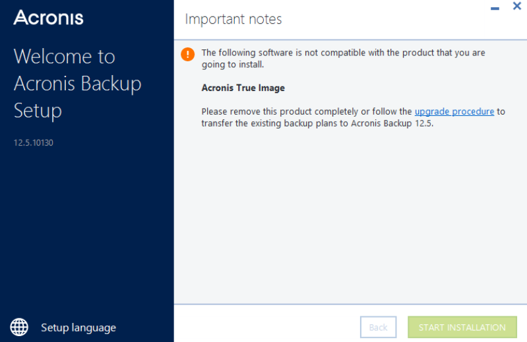
Task: Click the 'Acronis True Image' product name
Action: point(243,88)
